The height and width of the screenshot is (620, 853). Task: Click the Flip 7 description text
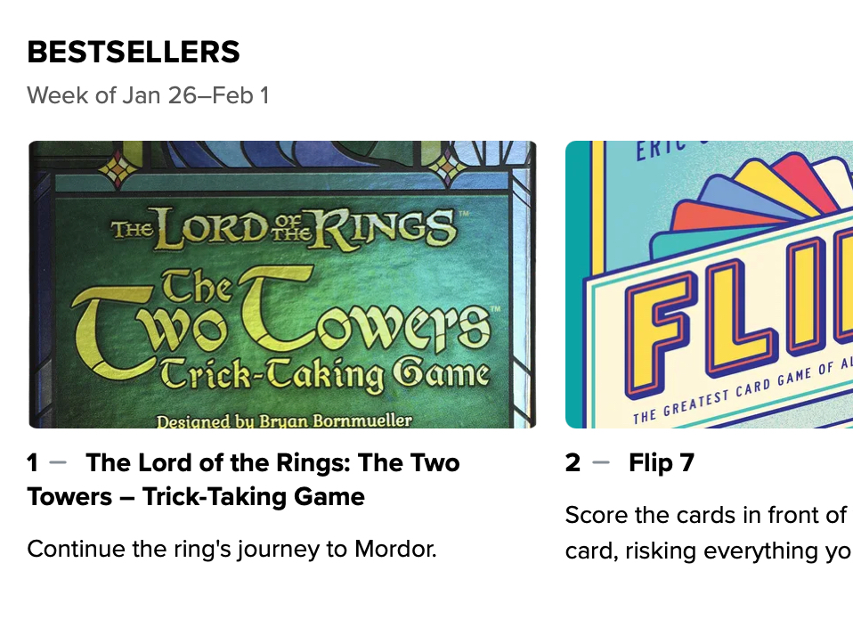tap(708, 533)
